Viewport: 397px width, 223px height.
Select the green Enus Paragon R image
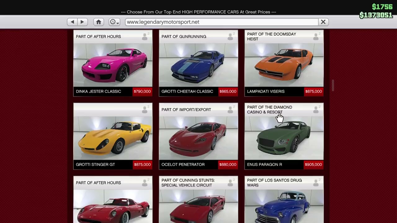point(284,138)
